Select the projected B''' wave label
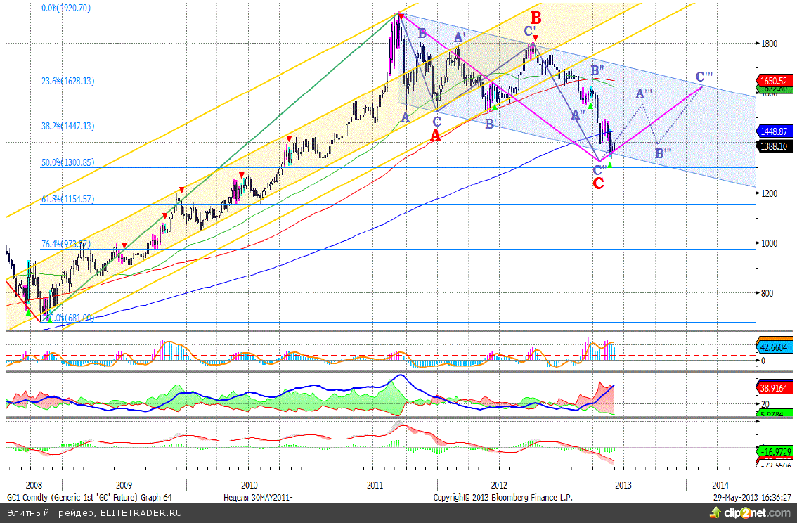 tap(662, 153)
